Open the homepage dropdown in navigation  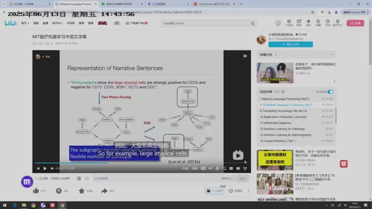(25, 23)
